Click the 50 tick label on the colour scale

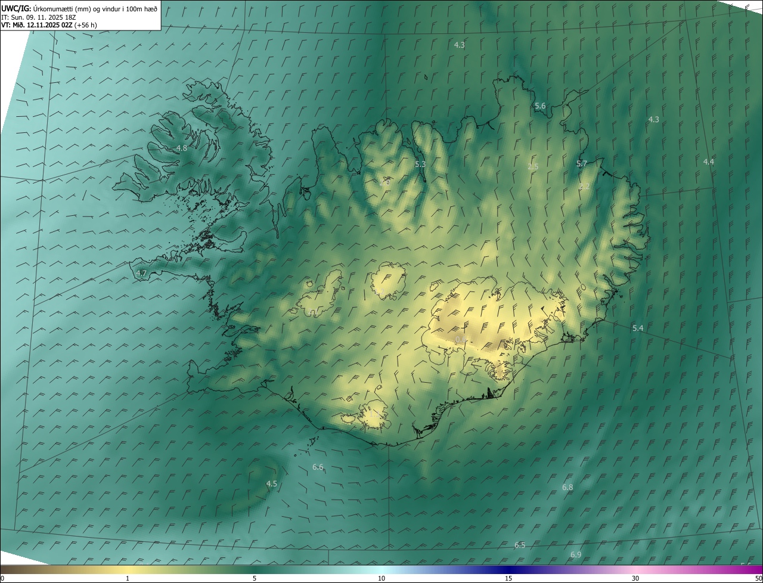tap(758, 578)
